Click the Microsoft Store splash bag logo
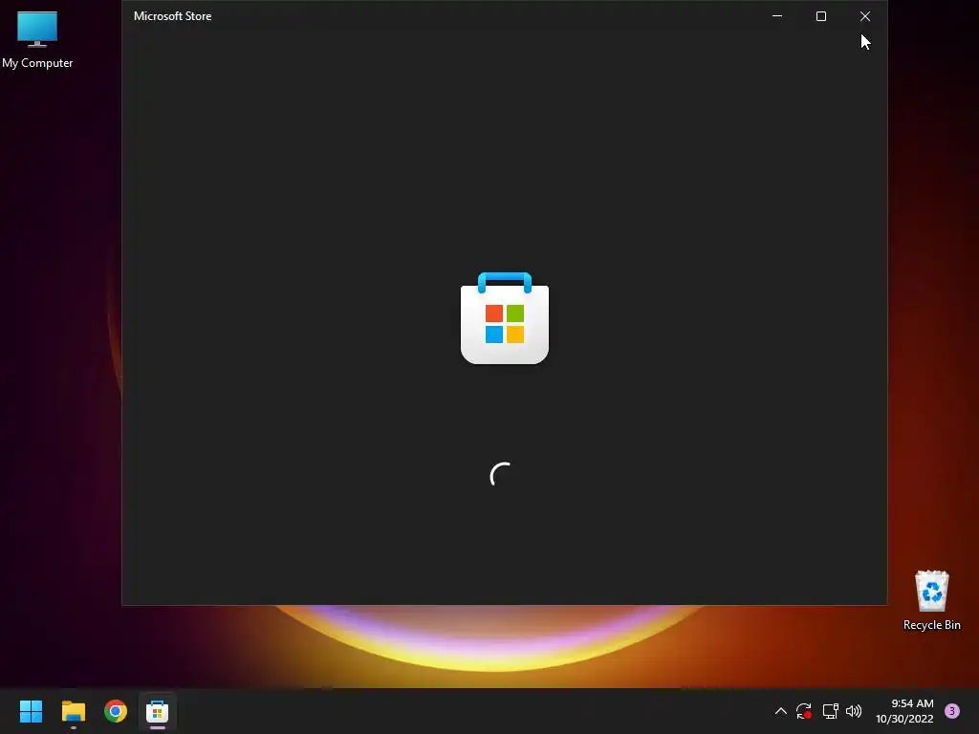Screen dimensions: 979x734 pos(505,318)
